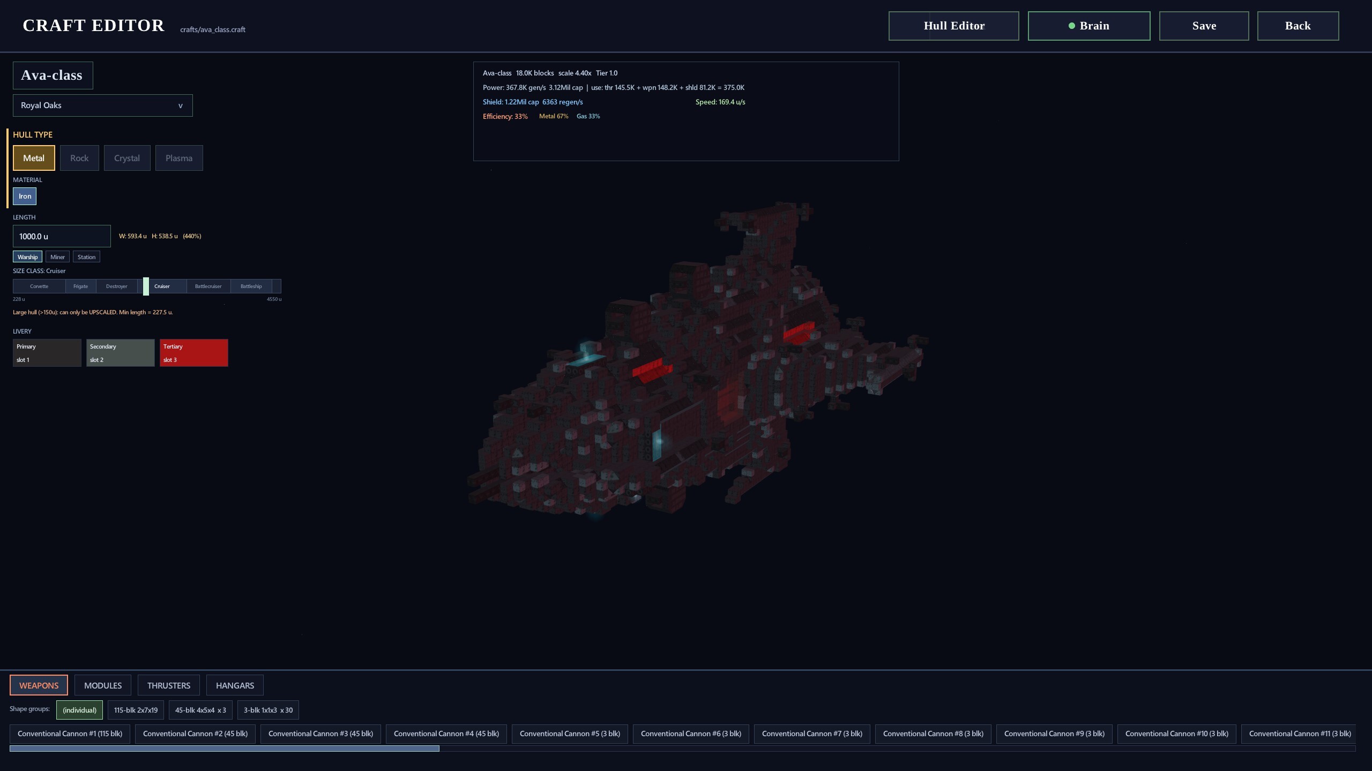Set ship role to Miner
Image resolution: width=1372 pixels, height=771 pixels.
pyautogui.click(x=57, y=257)
